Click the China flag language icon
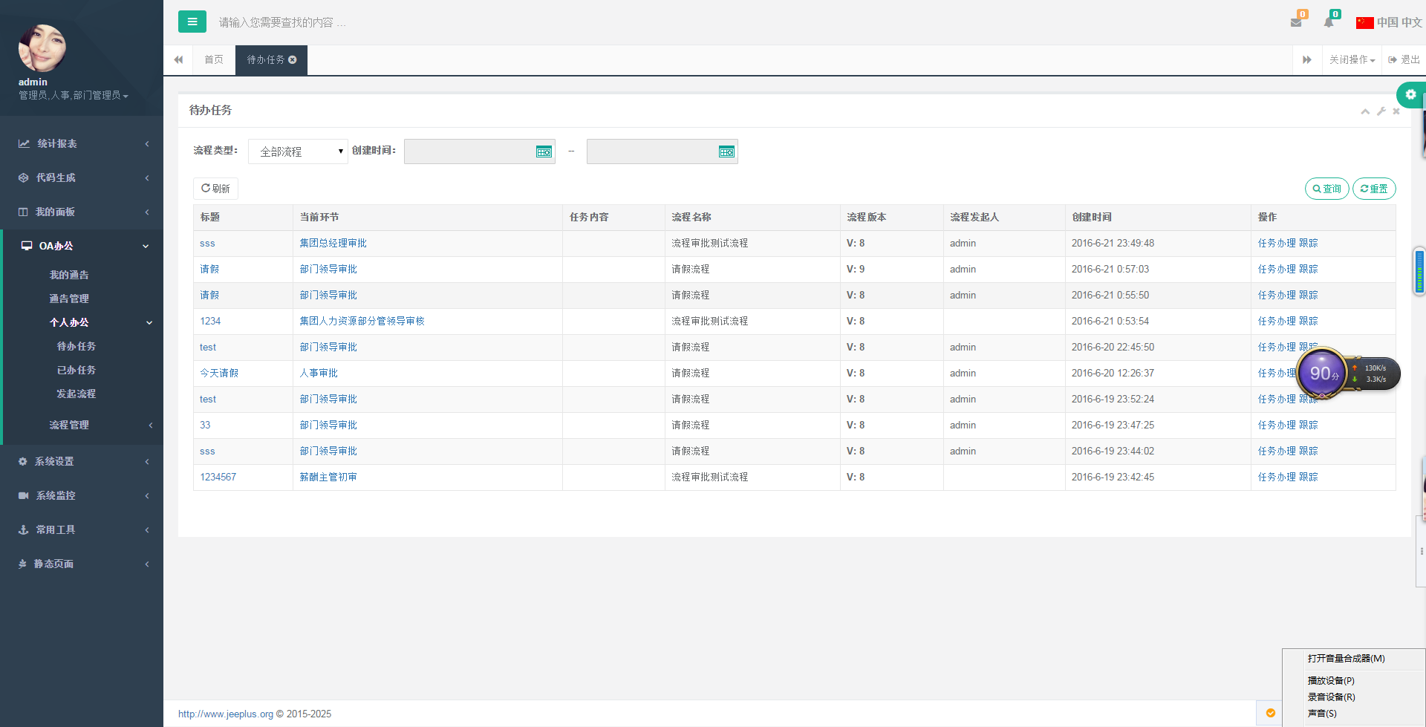The height and width of the screenshot is (727, 1426). 1364,22
